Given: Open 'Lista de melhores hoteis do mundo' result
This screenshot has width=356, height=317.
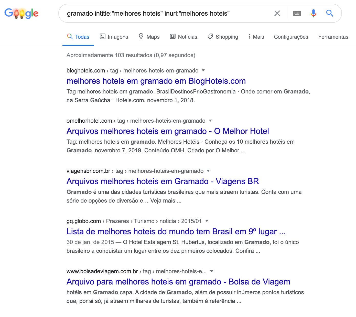Looking at the screenshot, I should point(176,231).
